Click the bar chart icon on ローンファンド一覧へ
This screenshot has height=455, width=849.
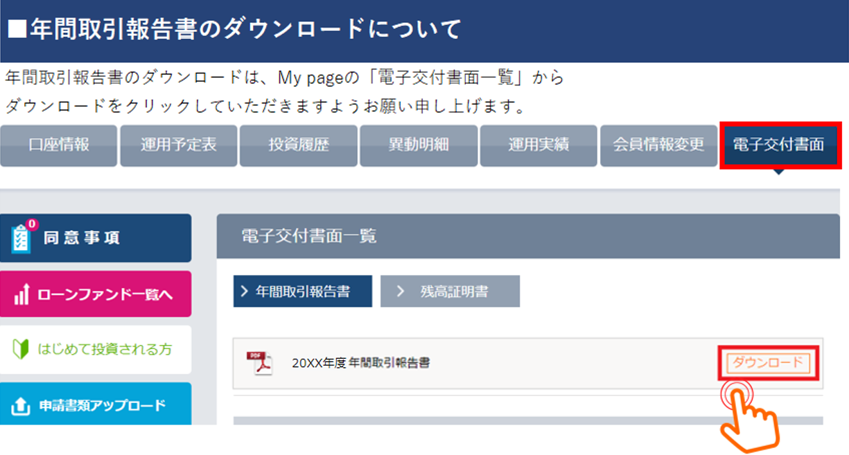(21, 294)
